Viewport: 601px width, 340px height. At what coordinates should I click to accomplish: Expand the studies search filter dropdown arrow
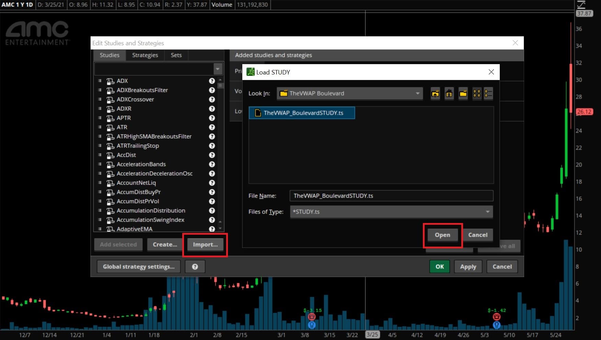218,69
